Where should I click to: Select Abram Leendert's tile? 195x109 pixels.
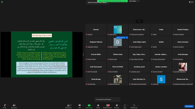tap(161, 67)
